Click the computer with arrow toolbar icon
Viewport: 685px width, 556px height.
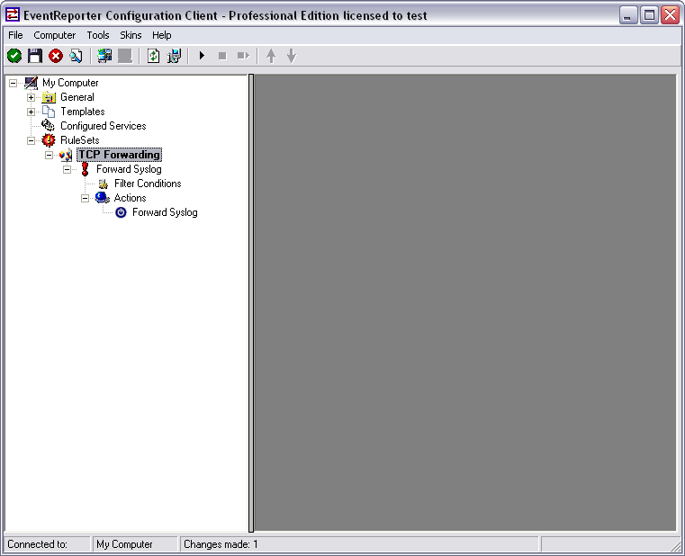174,56
